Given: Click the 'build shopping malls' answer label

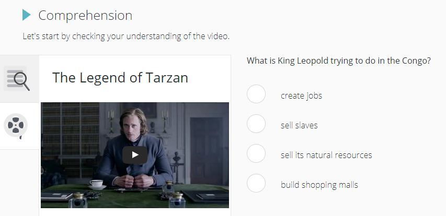Looking at the screenshot, I should click(319, 185).
